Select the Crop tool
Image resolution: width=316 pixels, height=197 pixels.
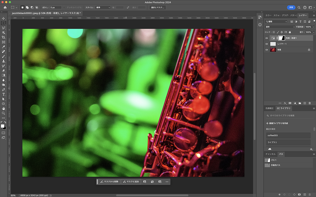4,37
